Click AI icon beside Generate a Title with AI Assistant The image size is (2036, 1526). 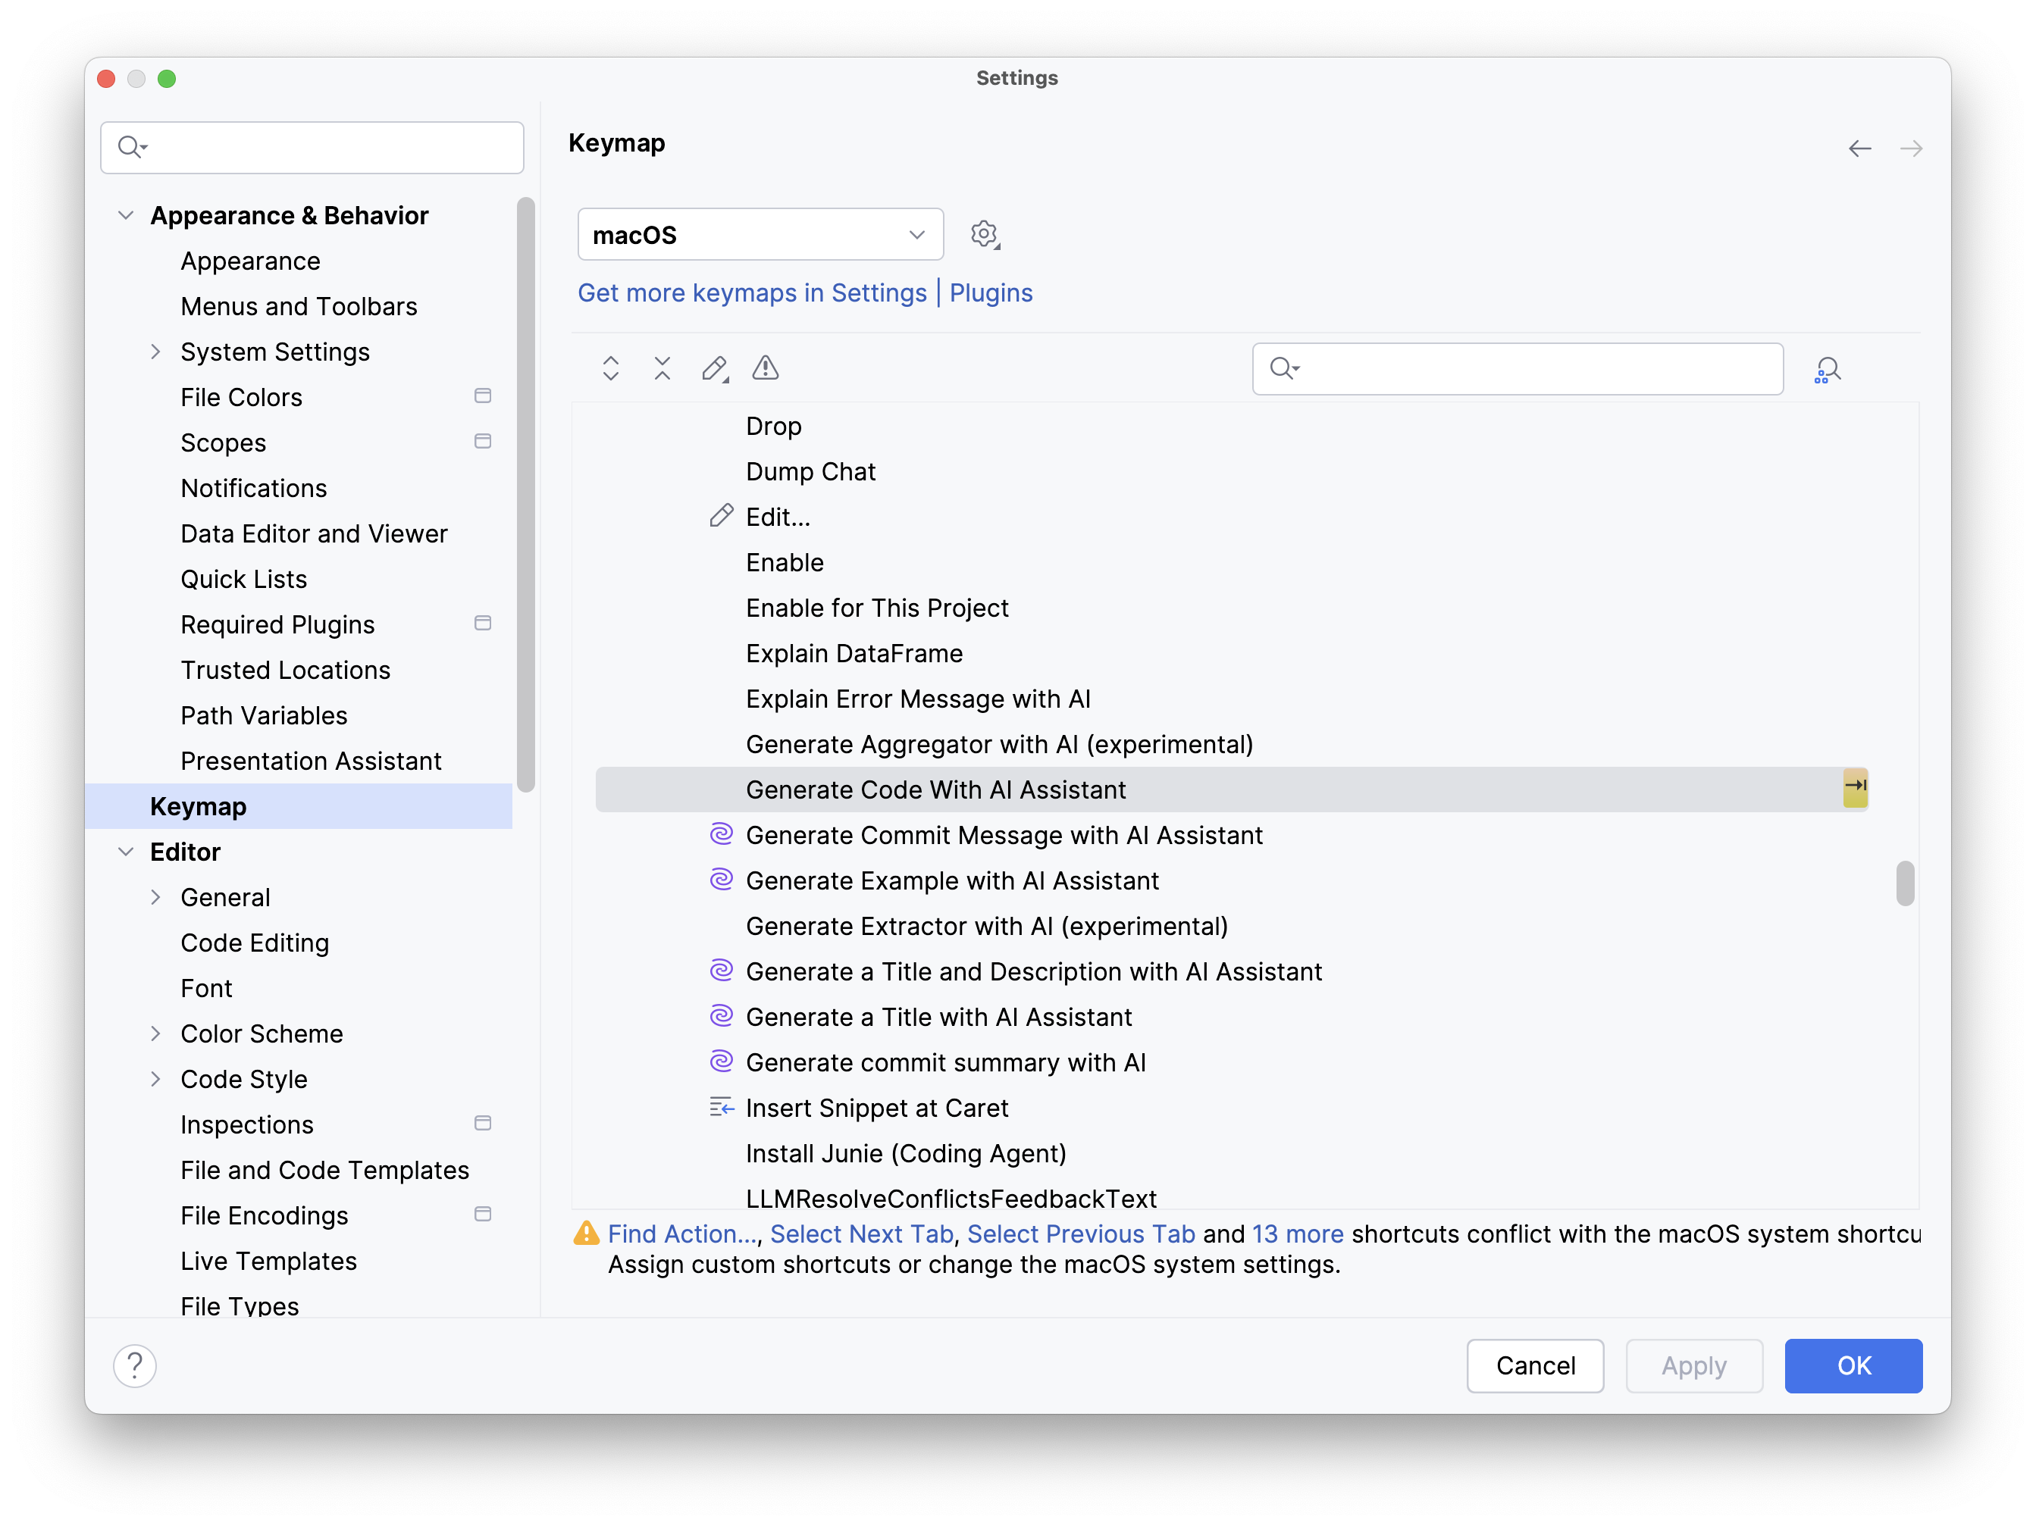coord(722,1015)
